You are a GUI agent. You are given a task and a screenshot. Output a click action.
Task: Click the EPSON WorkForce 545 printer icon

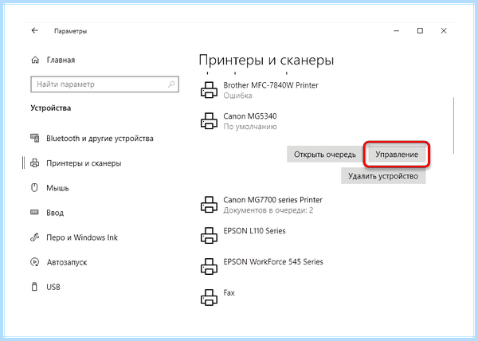(x=209, y=266)
